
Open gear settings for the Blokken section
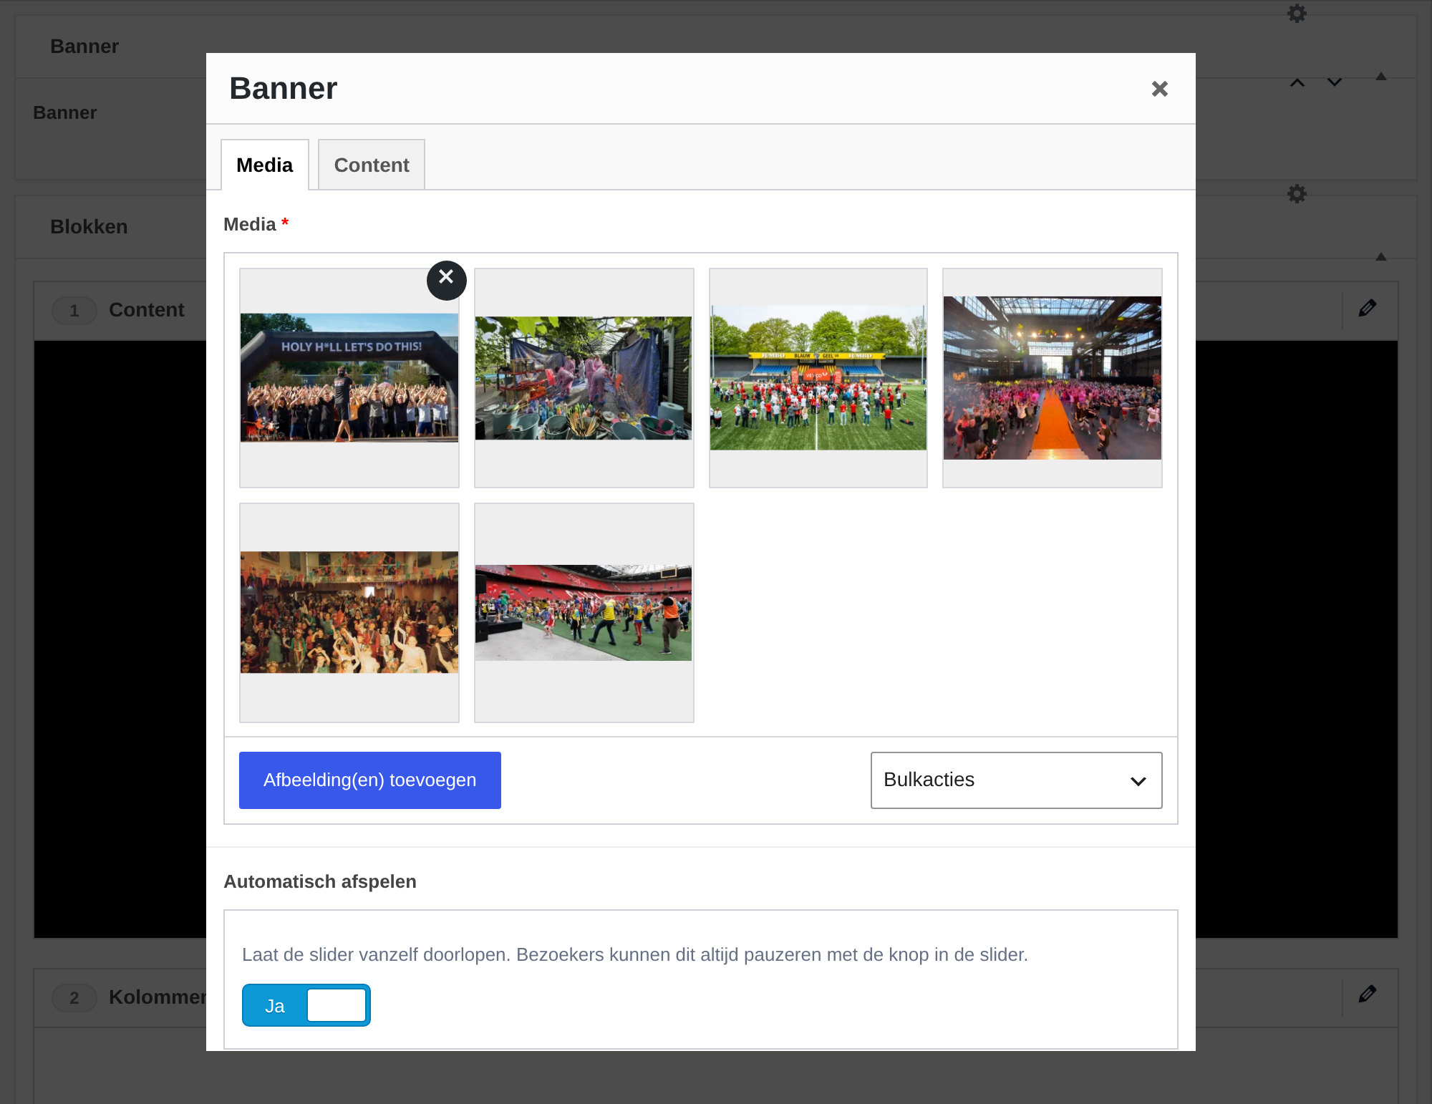(1297, 194)
